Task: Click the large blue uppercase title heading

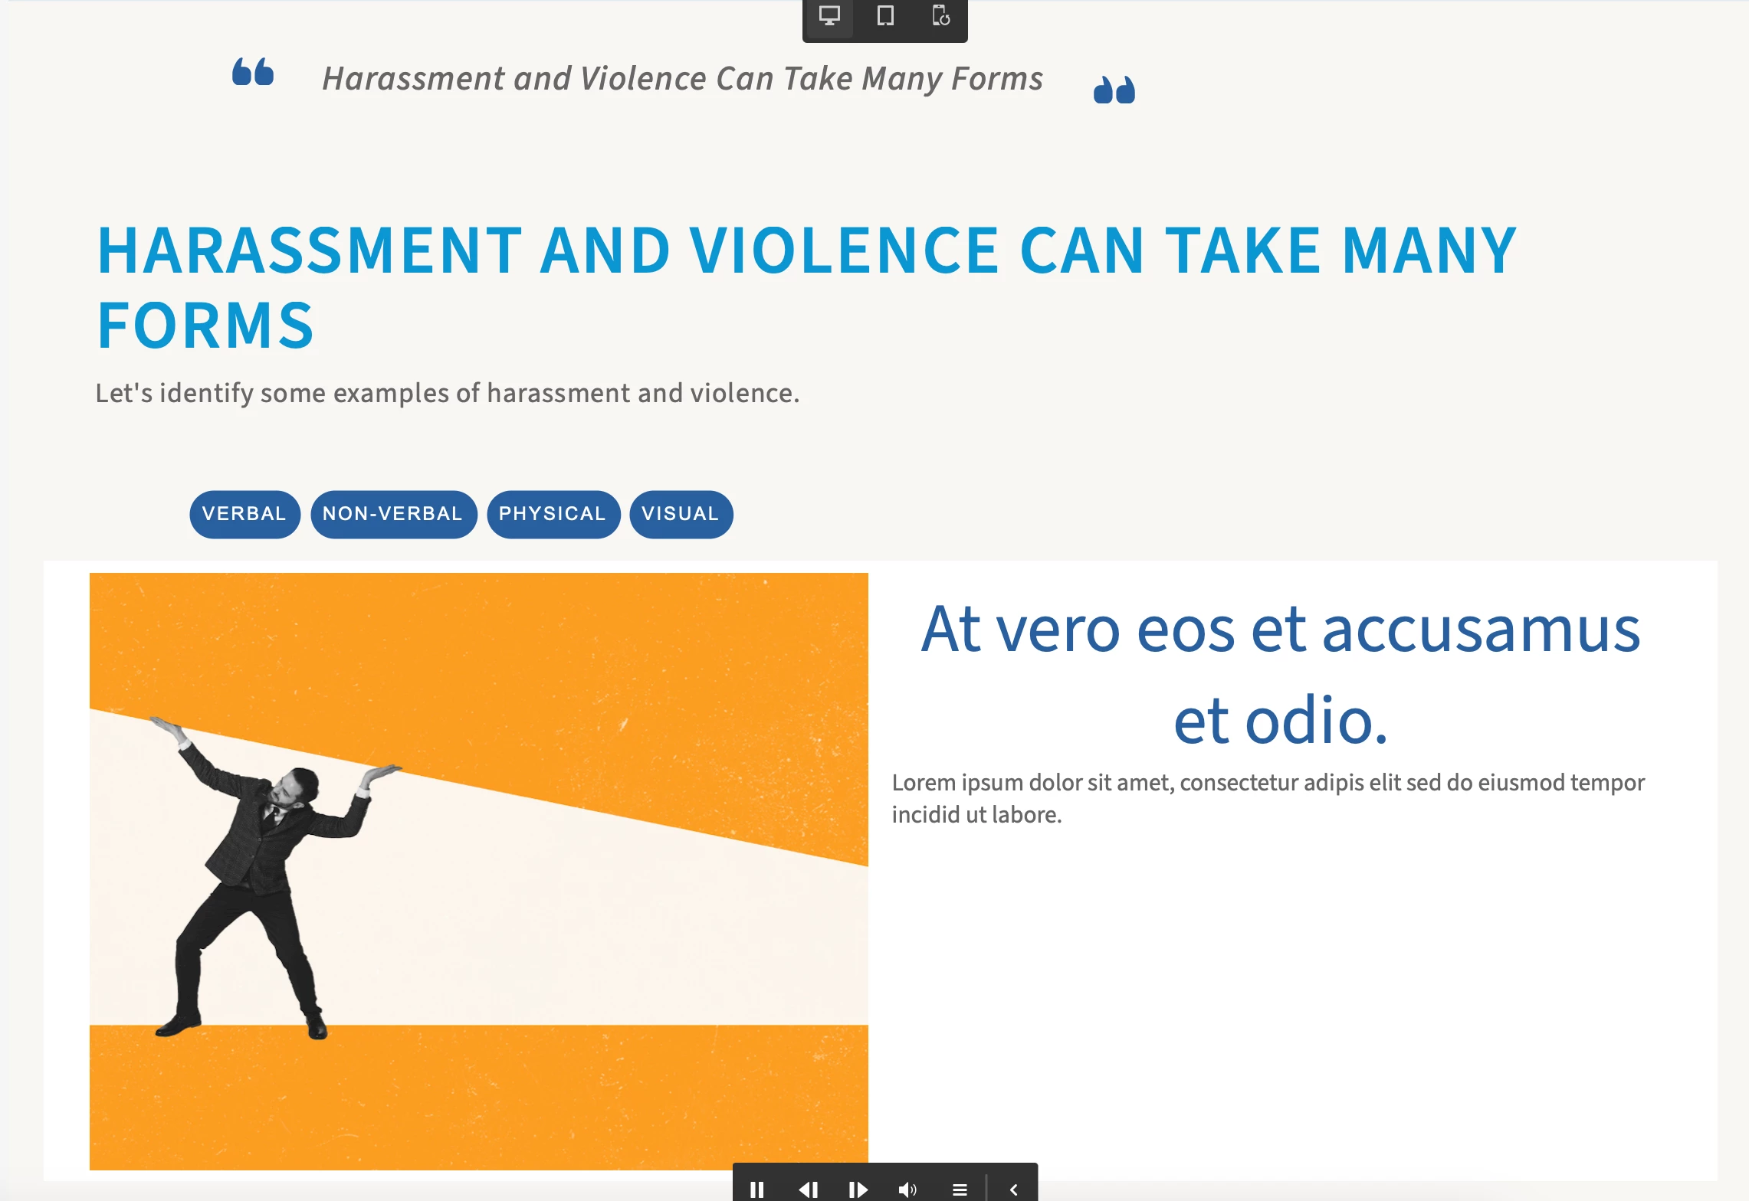Action: [806, 286]
